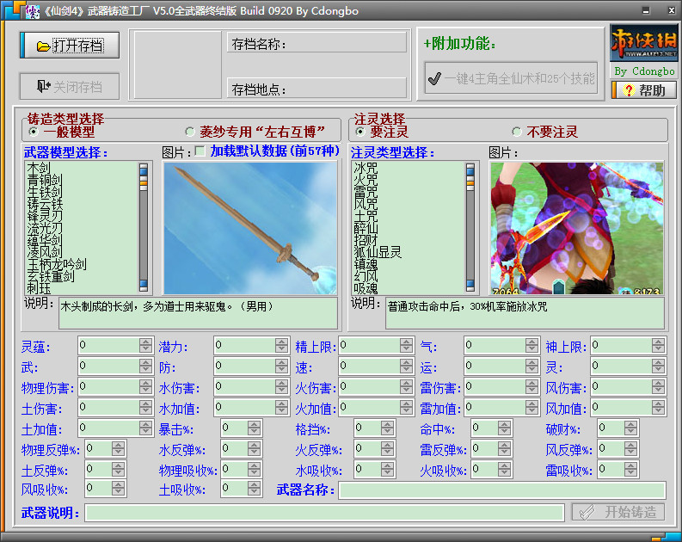
Task: Click 一键4主角全仙术和25个技能 button
Action: [511, 78]
